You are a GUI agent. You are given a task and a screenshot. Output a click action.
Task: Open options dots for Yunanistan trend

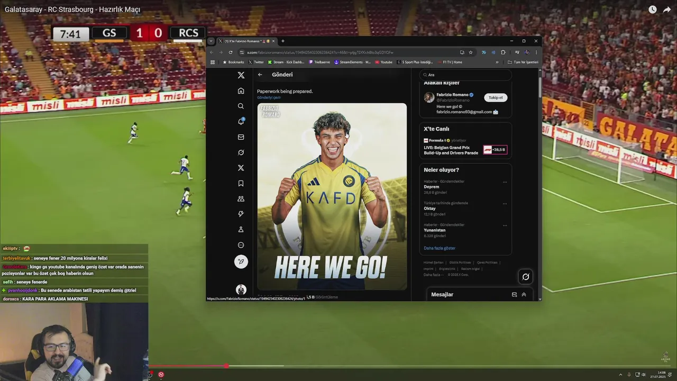click(505, 225)
